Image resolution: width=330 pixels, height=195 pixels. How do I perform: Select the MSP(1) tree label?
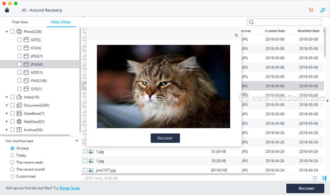[x=37, y=73]
